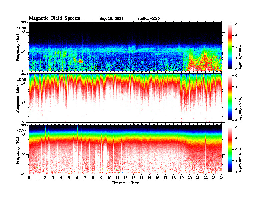Click the 32Hz label atop dH/dt panel
This screenshot has width=264, height=204.
point(25,22)
